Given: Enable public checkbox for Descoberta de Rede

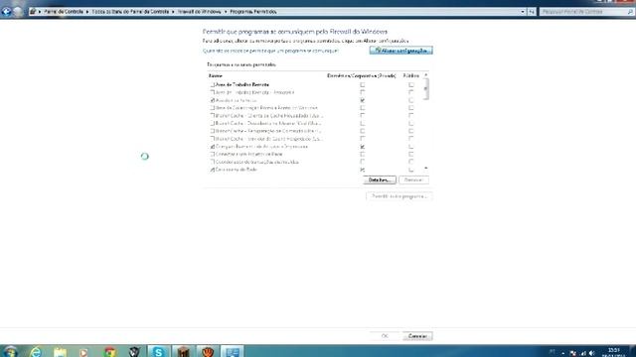Looking at the screenshot, I should [x=410, y=170].
